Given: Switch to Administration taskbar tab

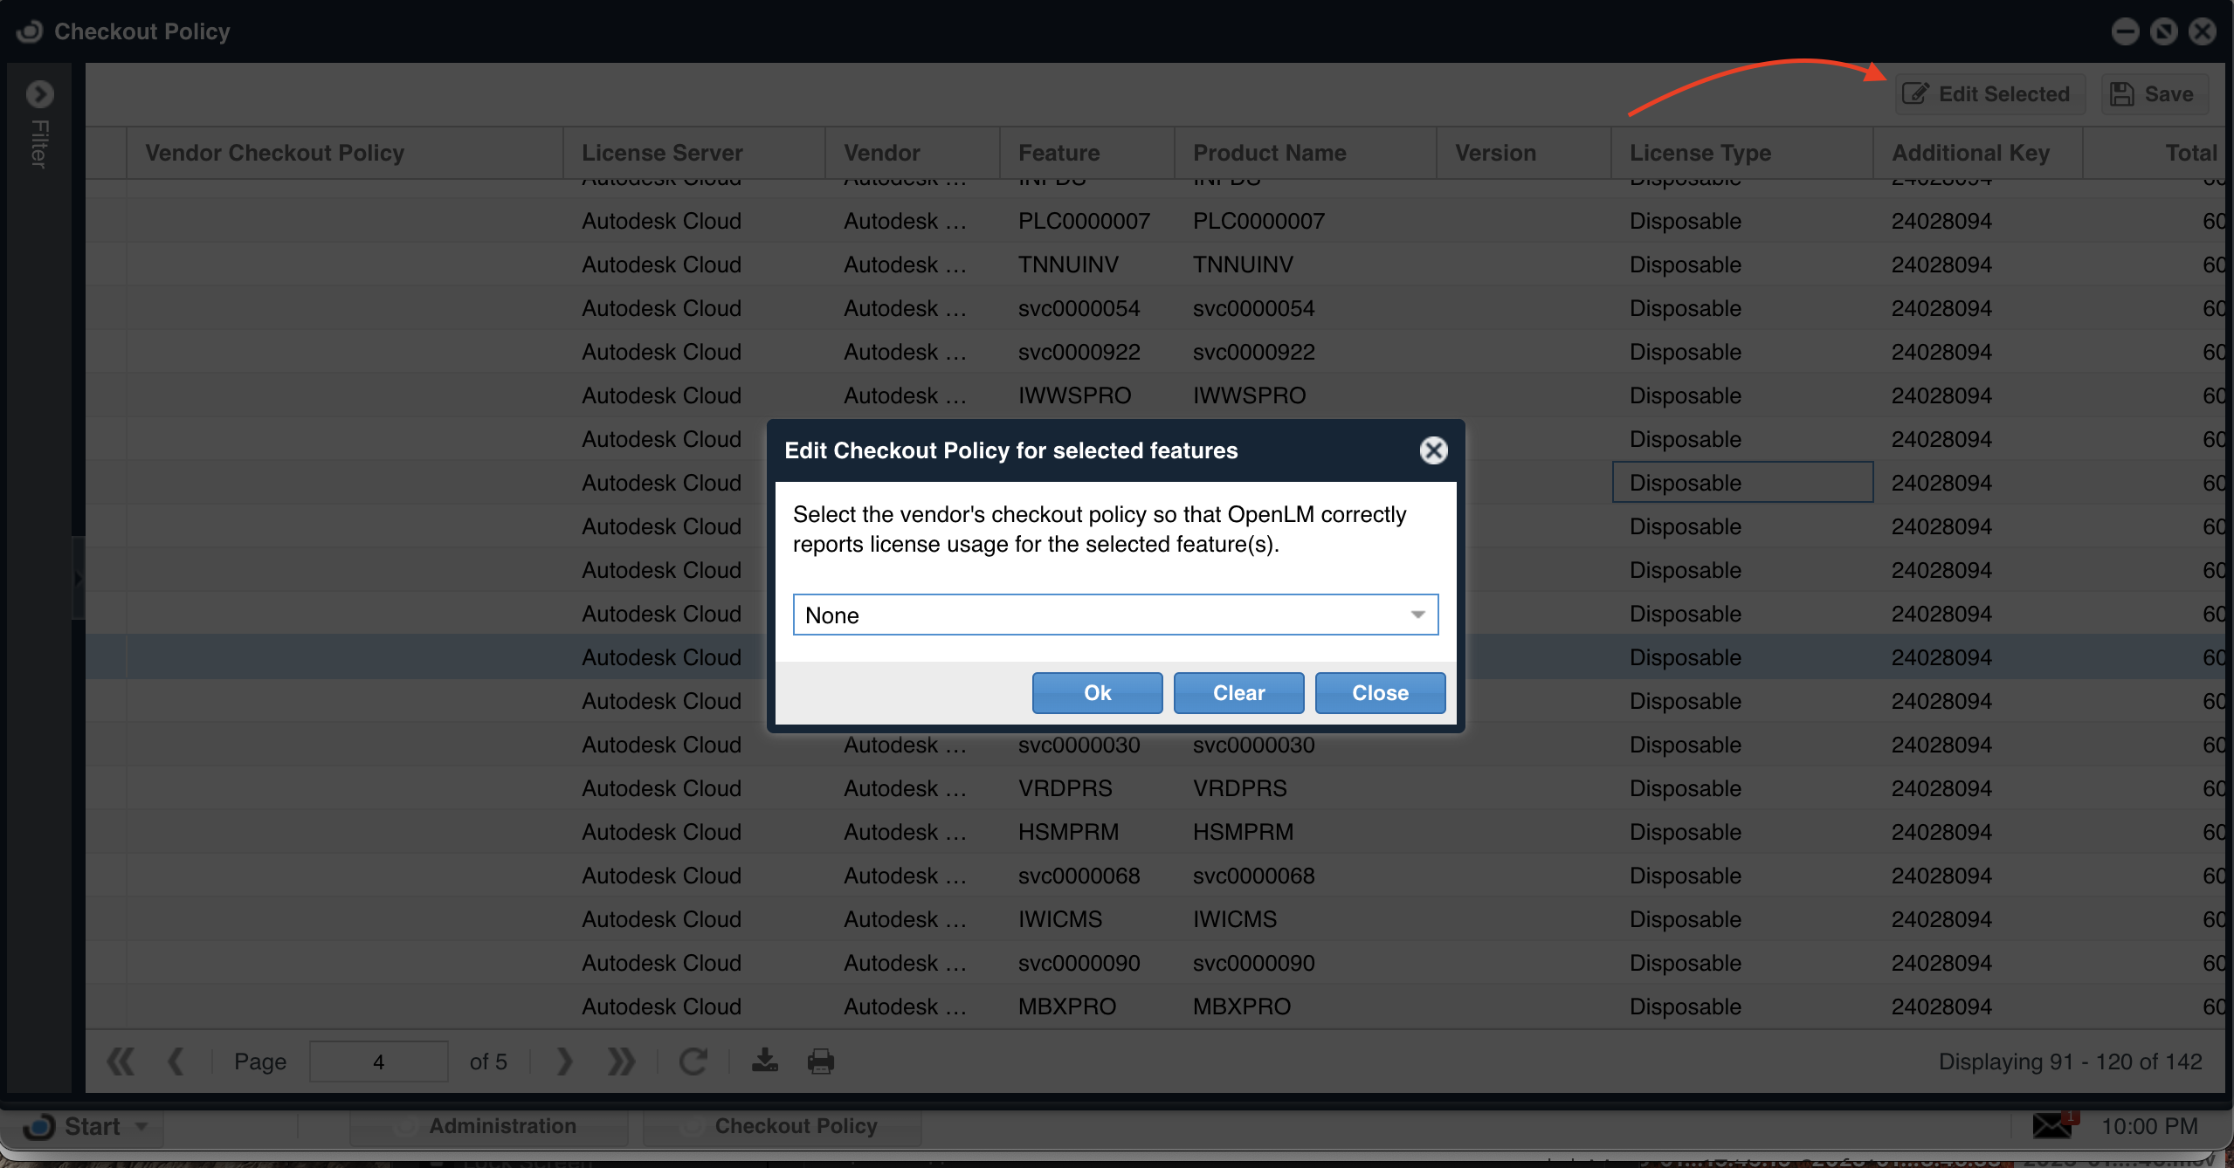Looking at the screenshot, I should [x=489, y=1127].
